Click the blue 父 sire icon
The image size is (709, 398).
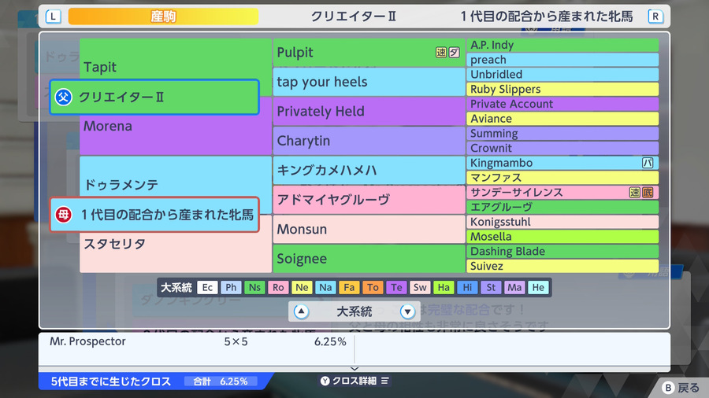tap(63, 97)
